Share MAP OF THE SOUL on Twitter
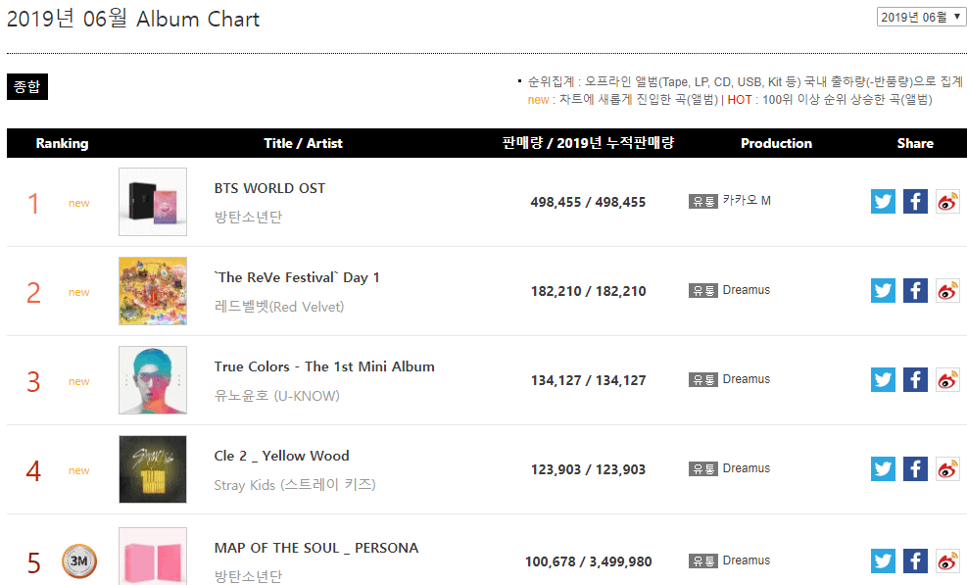The height and width of the screenshot is (585, 967). click(x=883, y=561)
